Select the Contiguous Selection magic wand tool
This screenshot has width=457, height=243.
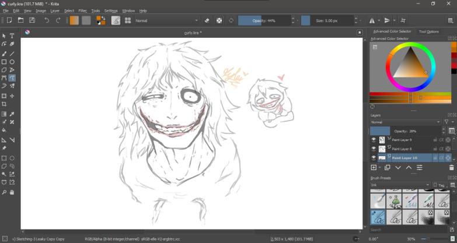(x=4, y=174)
